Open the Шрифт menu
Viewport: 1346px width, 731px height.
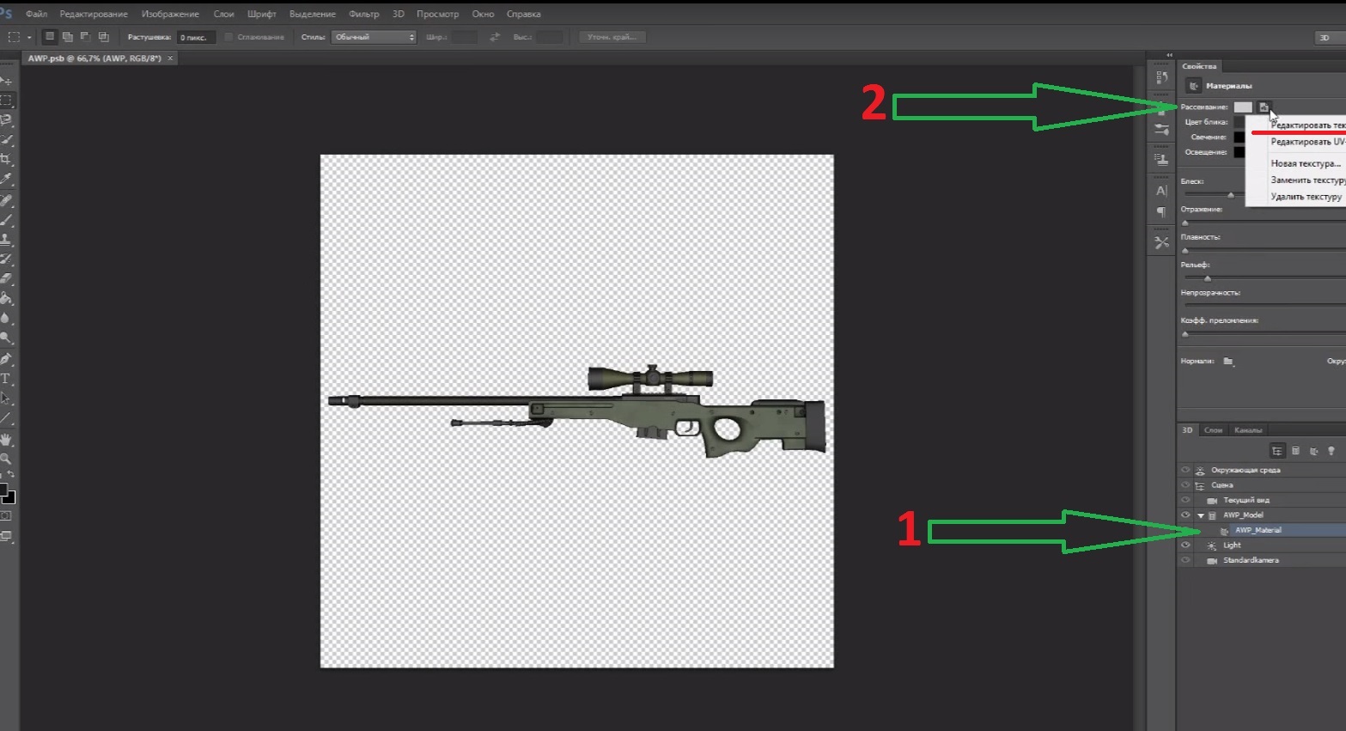pyautogui.click(x=261, y=14)
